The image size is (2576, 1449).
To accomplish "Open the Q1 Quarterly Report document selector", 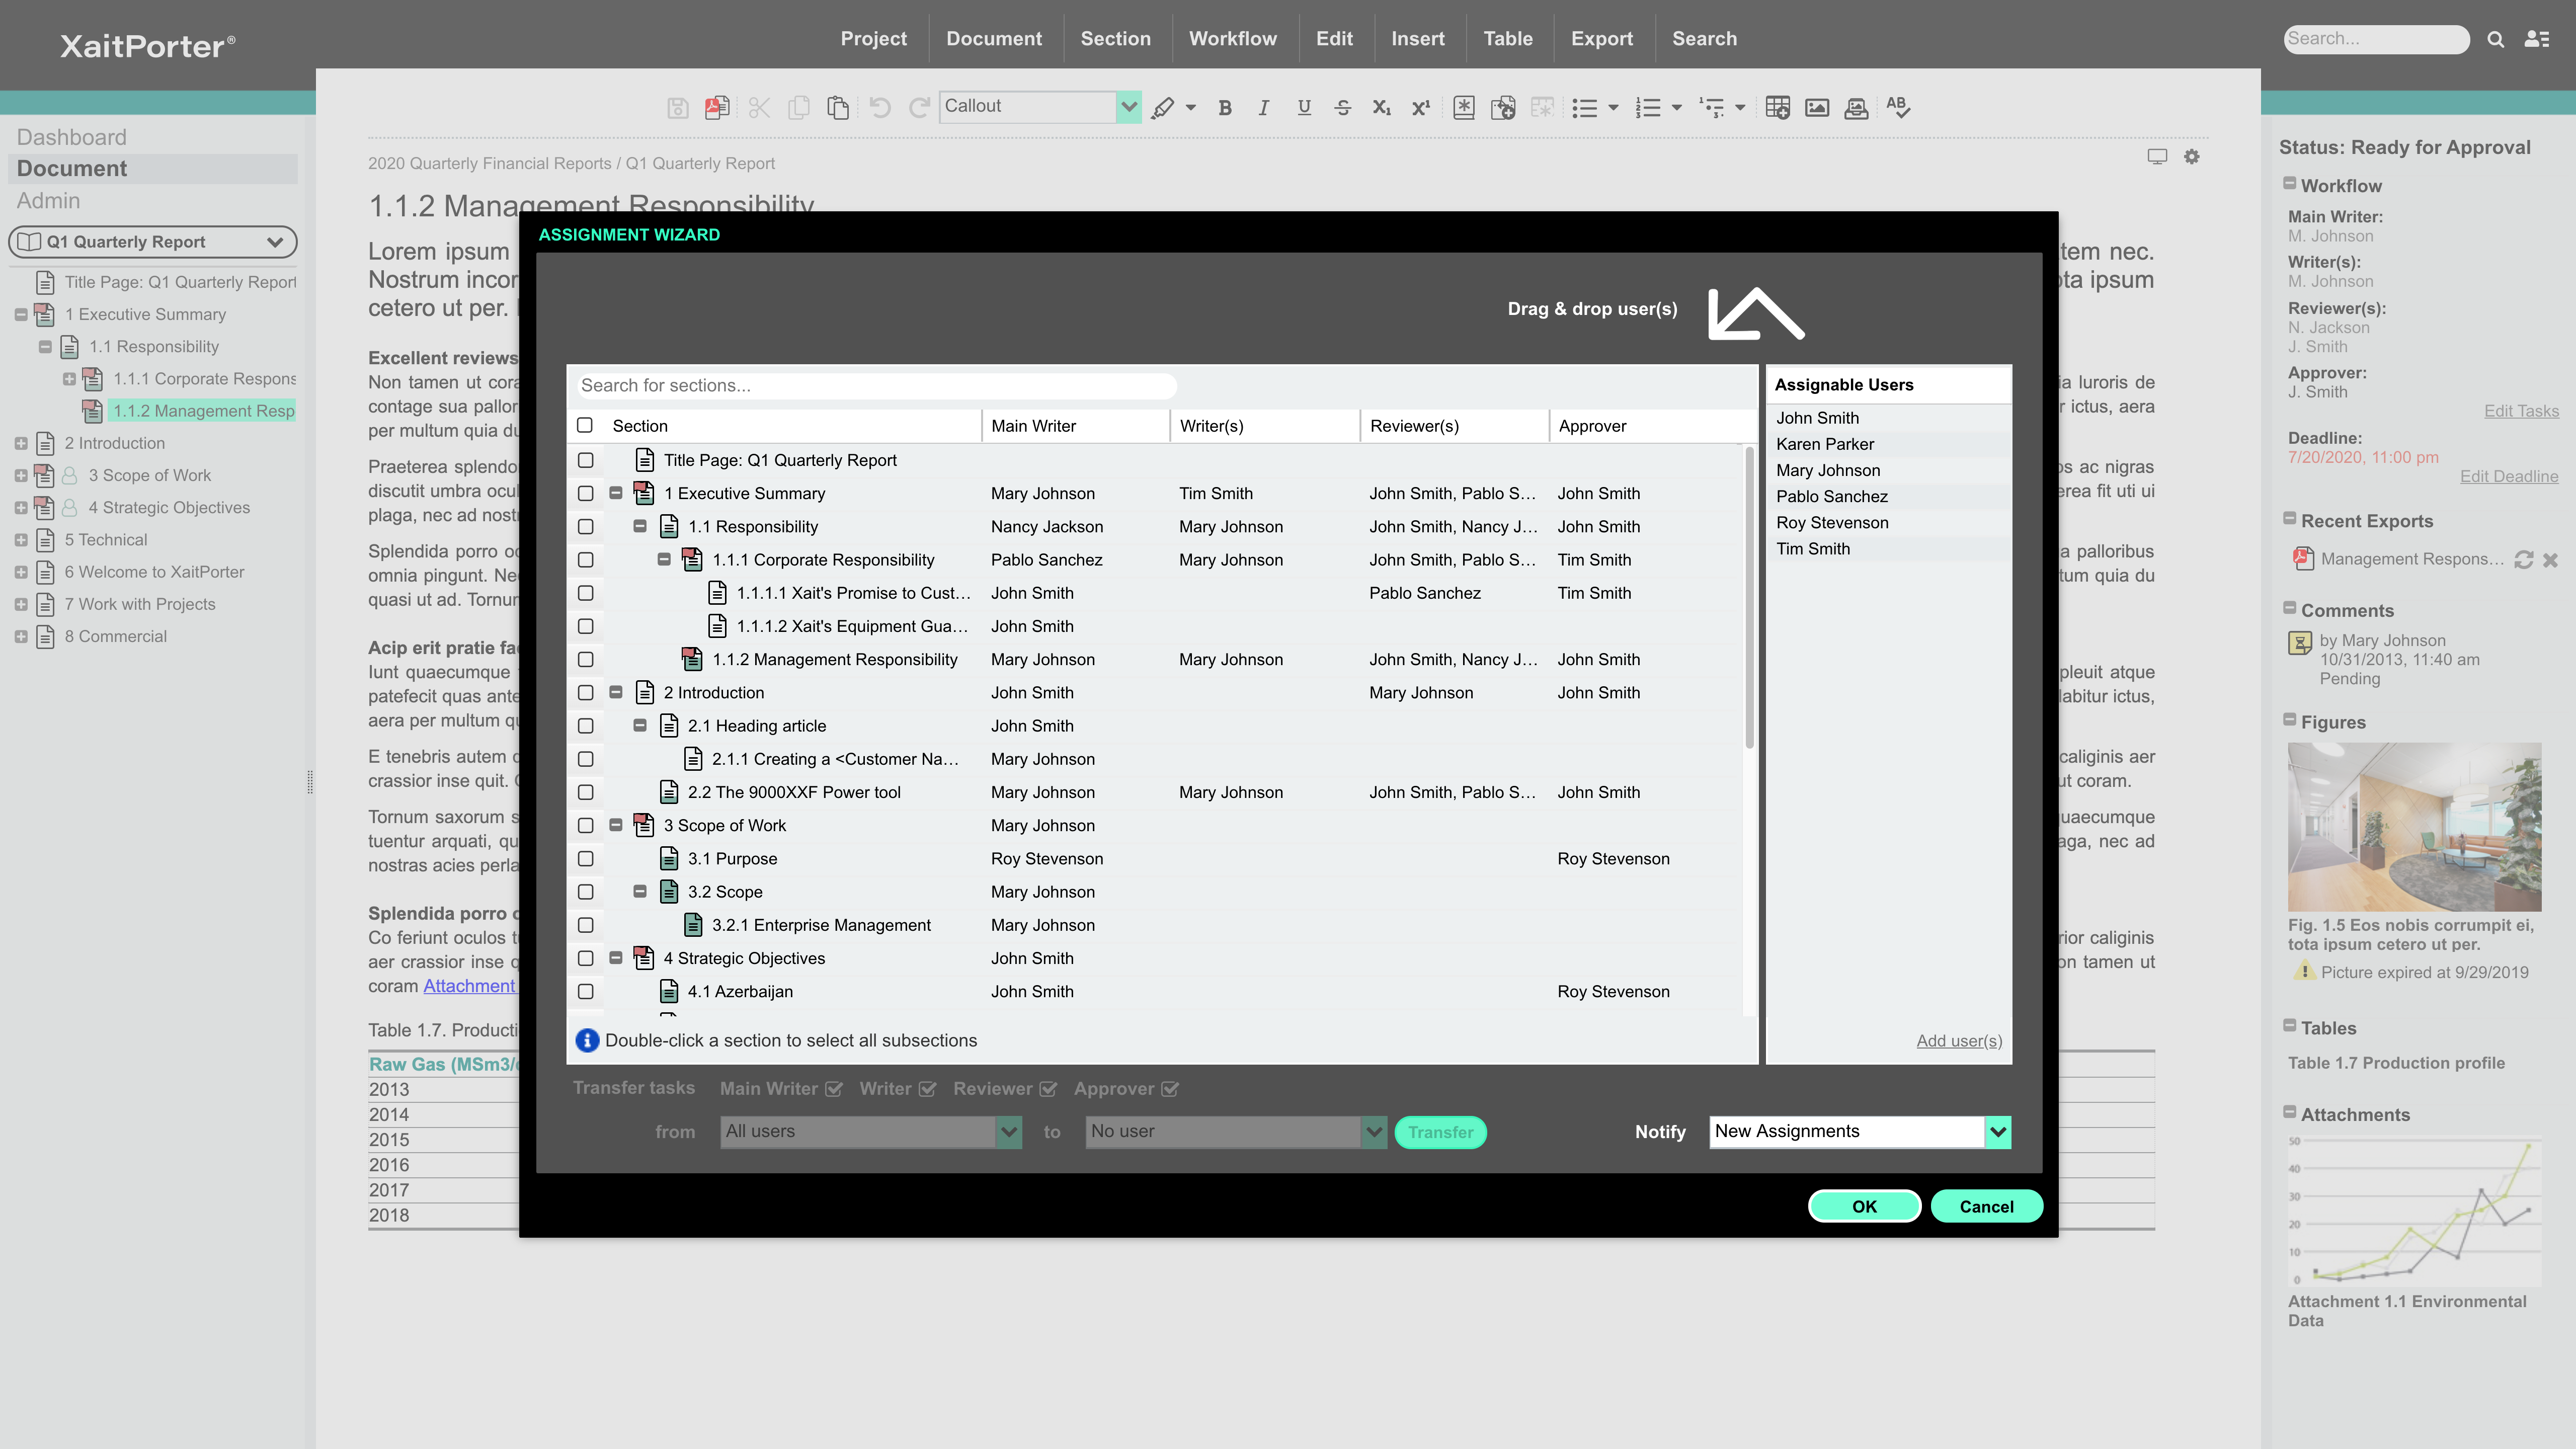I will pyautogui.click(x=152, y=241).
